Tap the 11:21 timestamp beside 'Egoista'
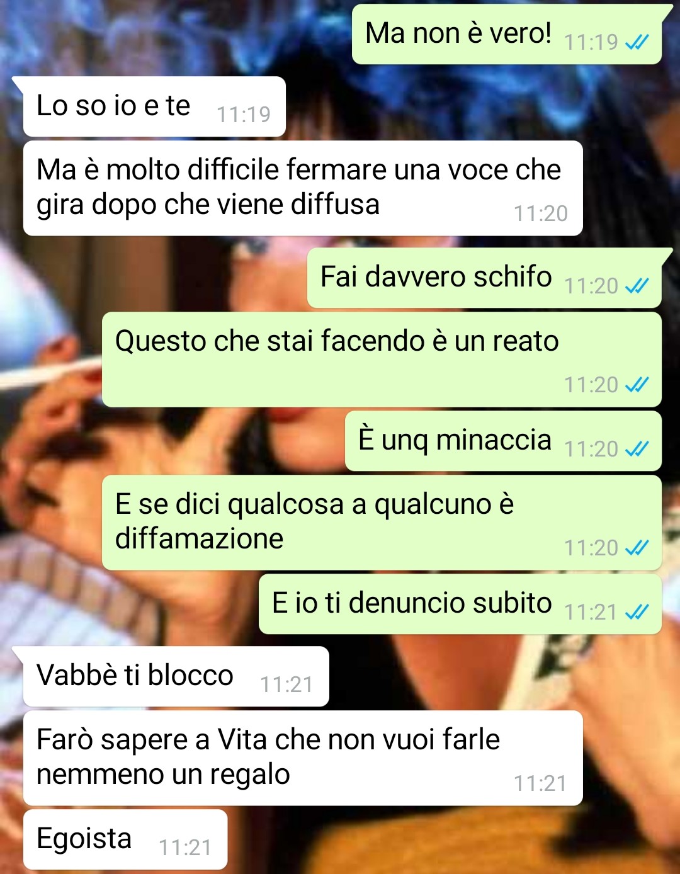The height and width of the screenshot is (874, 680). pos(185,848)
